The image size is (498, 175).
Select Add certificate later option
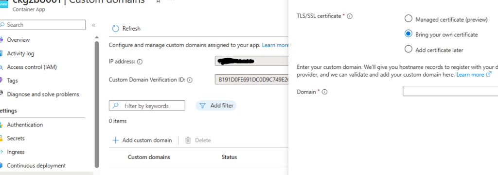(x=409, y=49)
